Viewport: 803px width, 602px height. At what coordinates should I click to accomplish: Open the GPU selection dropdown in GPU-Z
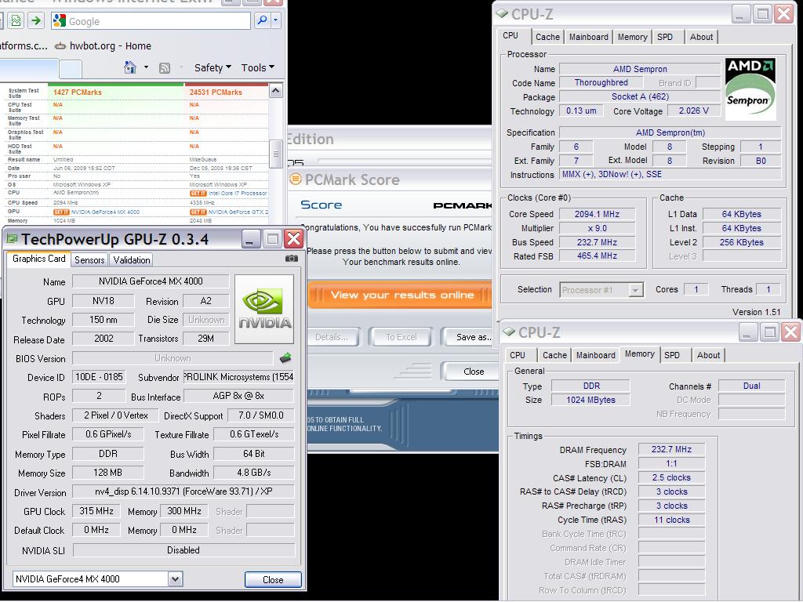click(175, 579)
